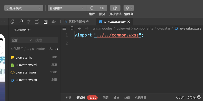Select u-avatar.js file row
203x101 pixels.
tap(34, 58)
